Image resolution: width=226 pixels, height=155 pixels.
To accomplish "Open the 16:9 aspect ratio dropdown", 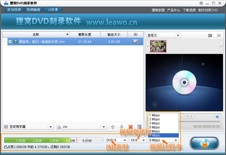I will coord(138,140).
